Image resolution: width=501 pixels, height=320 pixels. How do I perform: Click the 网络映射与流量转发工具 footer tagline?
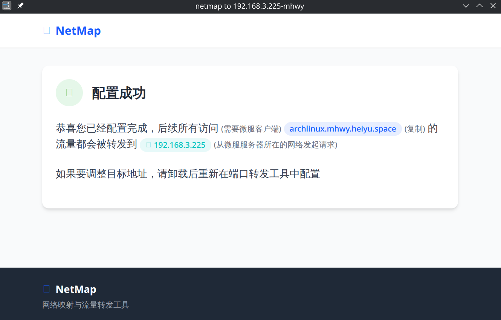[x=86, y=305]
